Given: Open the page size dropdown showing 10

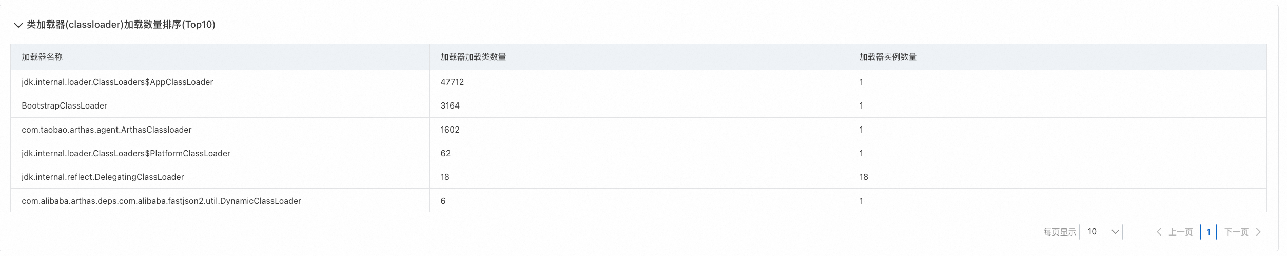Looking at the screenshot, I should click(x=1101, y=232).
